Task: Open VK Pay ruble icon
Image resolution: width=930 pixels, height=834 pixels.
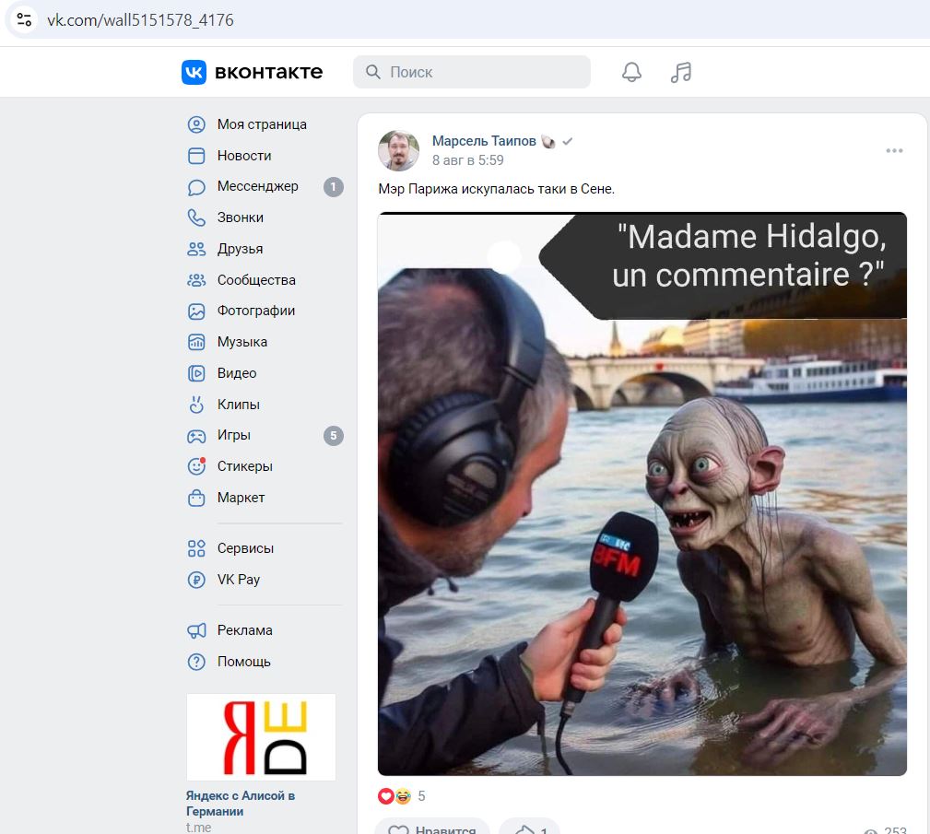Action: pos(196,580)
